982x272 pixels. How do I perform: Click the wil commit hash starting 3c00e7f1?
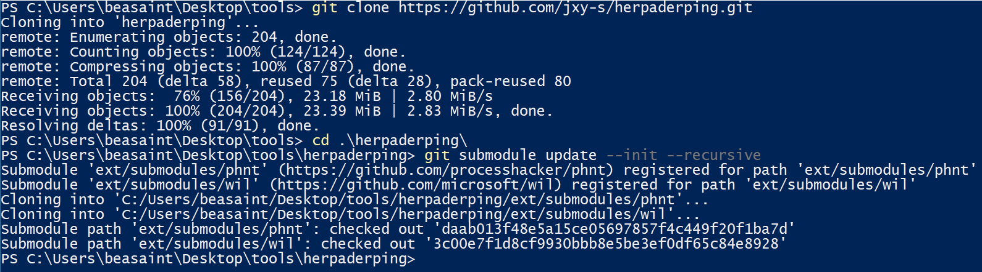(605, 244)
